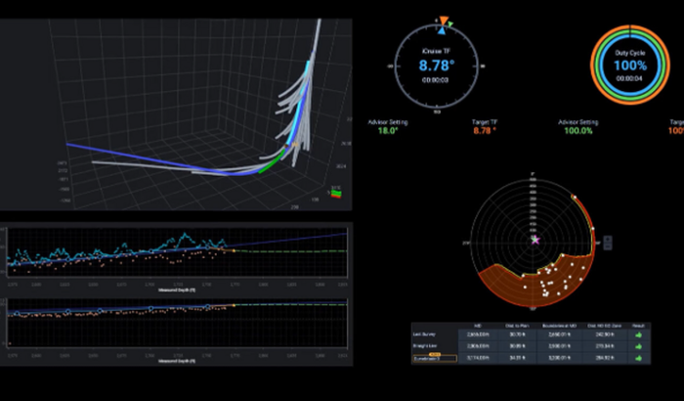Click the pink star at polar plot center
Viewport: 684px width, 401px height.
coord(534,239)
